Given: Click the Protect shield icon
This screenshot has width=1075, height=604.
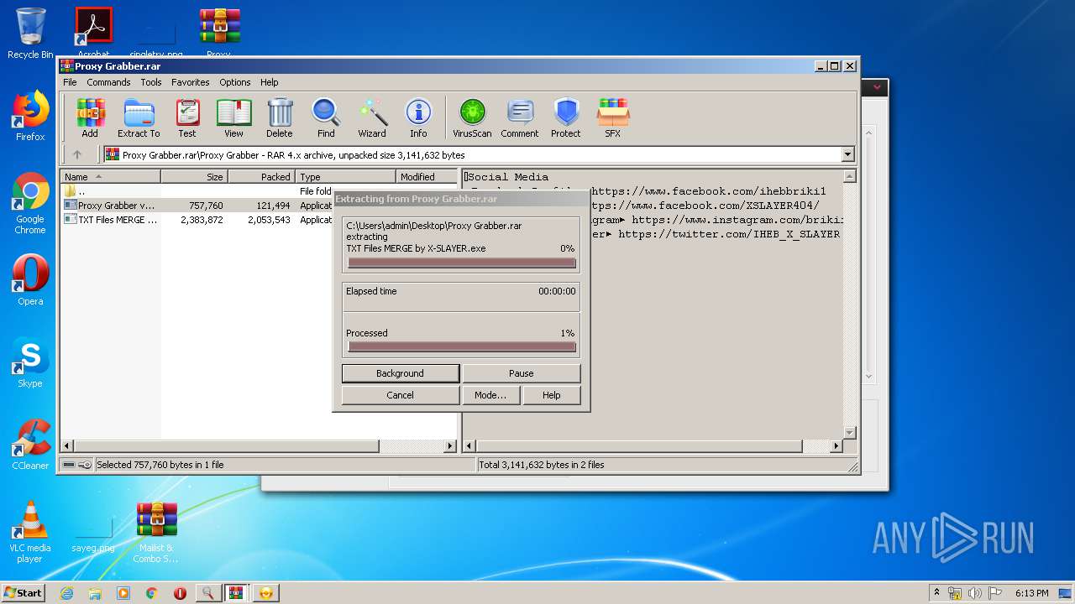Looking at the screenshot, I should pyautogui.click(x=566, y=118).
